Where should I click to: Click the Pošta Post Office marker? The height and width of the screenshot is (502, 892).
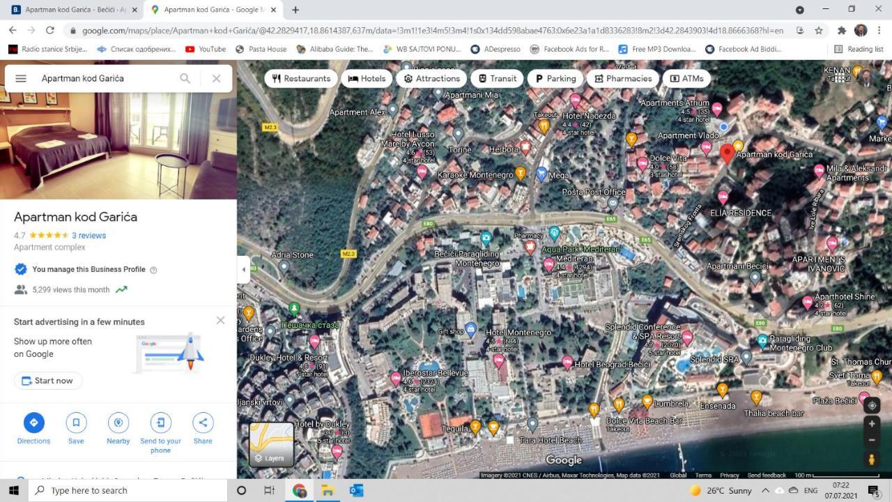[x=613, y=204]
